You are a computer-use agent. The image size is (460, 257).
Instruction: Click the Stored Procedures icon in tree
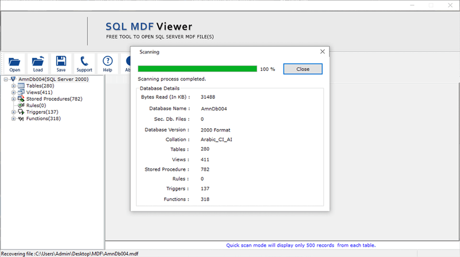coord(21,98)
